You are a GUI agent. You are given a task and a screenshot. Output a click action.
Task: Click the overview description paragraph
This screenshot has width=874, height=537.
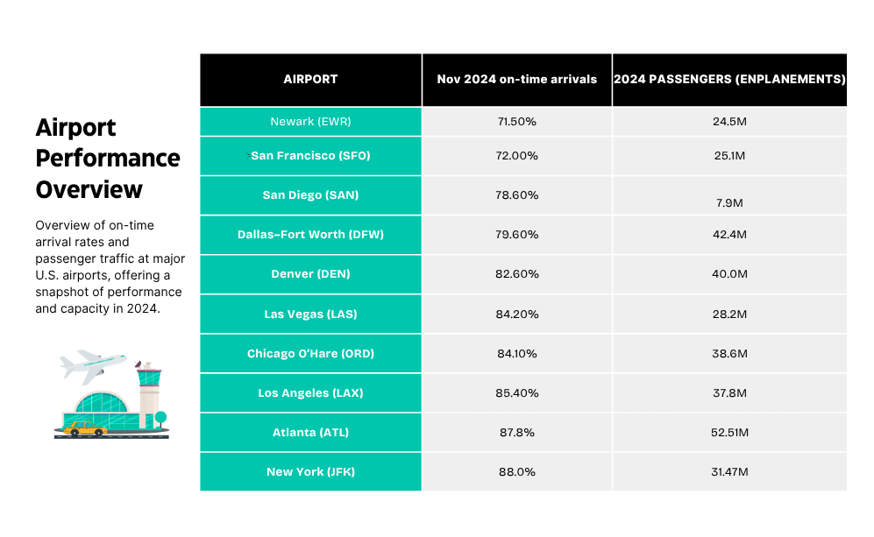(x=109, y=266)
